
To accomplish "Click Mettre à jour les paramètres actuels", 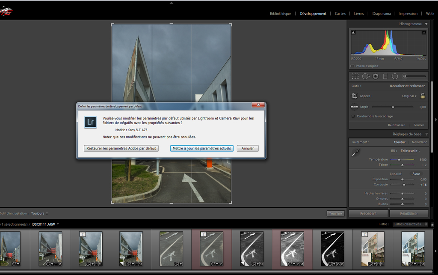I will tap(201, 148).
